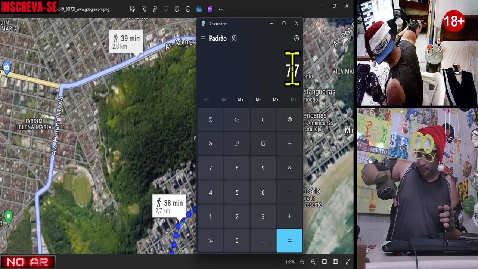Show the image at actual size 1:1
This screenshot has width=478, height=269.
pyautogui.click(x=335, y=262)
